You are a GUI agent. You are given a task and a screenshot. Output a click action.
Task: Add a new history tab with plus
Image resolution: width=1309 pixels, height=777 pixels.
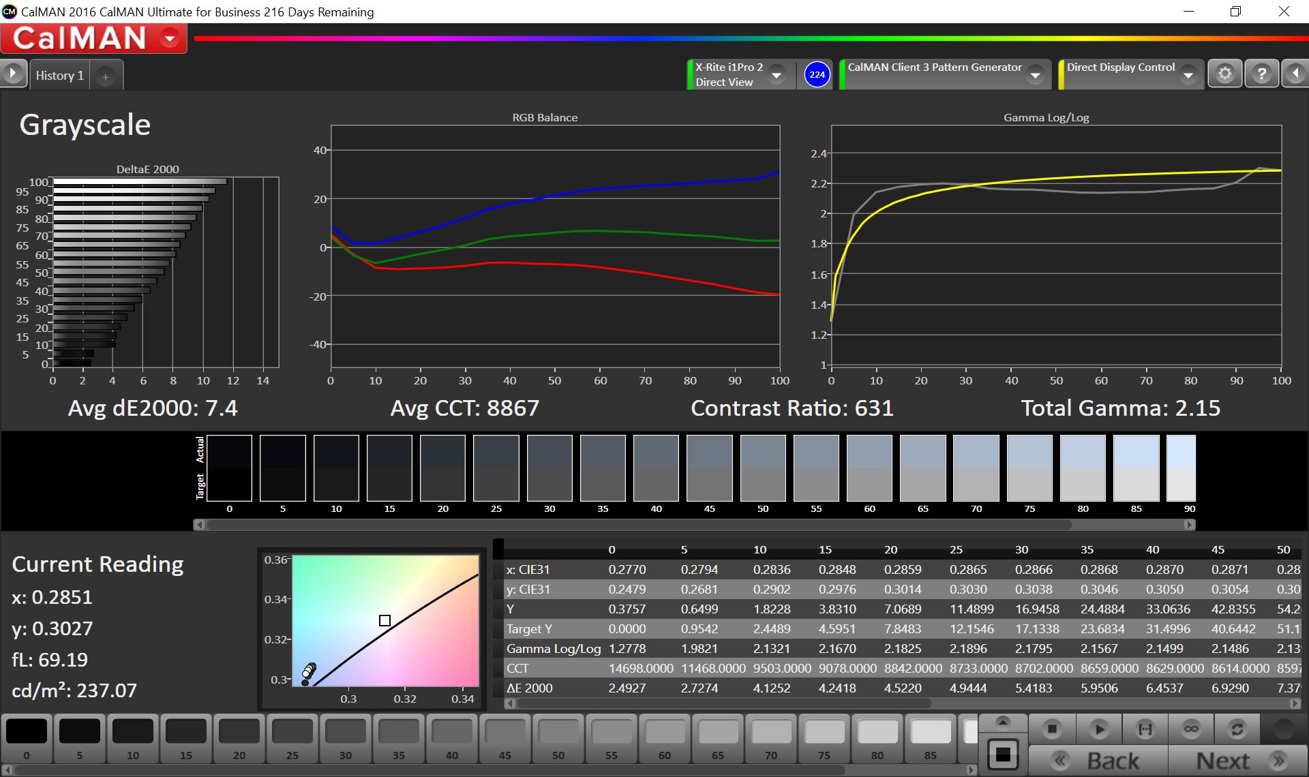106,77
